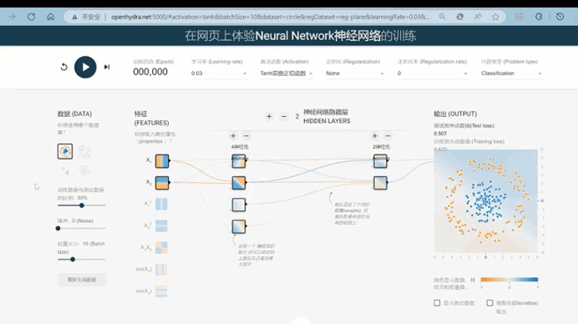This screenshot has height=324, width=578.
Task: Enable the sin(X2) feature
Action: click(161, 291)
